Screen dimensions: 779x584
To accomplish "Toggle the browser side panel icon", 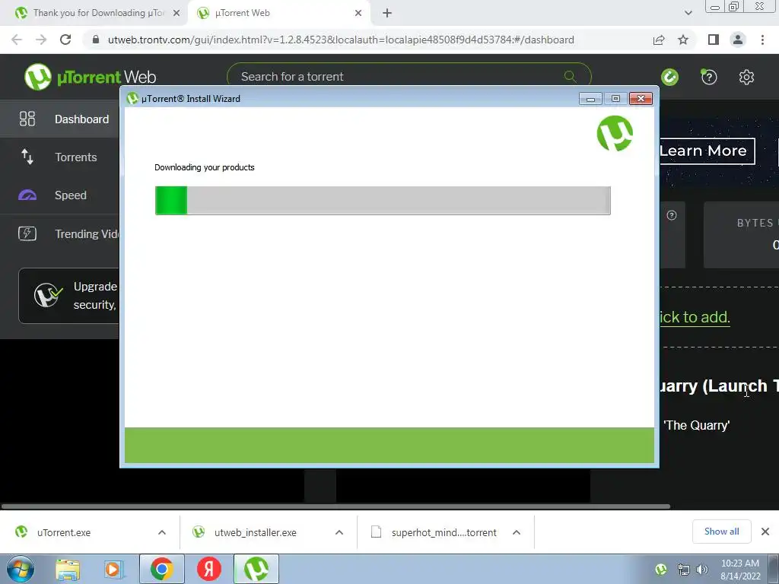I will 714,40.
